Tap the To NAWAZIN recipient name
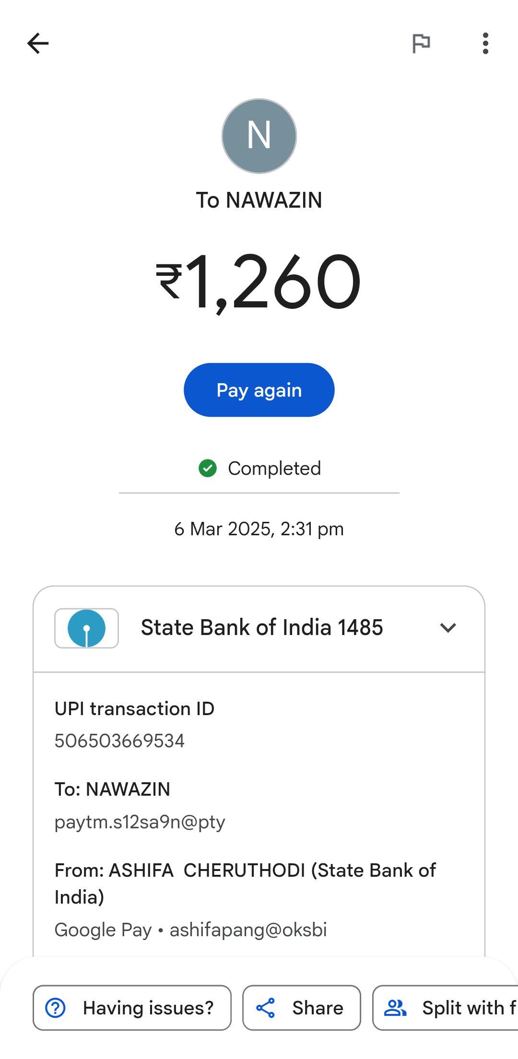The image size is (518, 1059). click(x=259, y=200)
